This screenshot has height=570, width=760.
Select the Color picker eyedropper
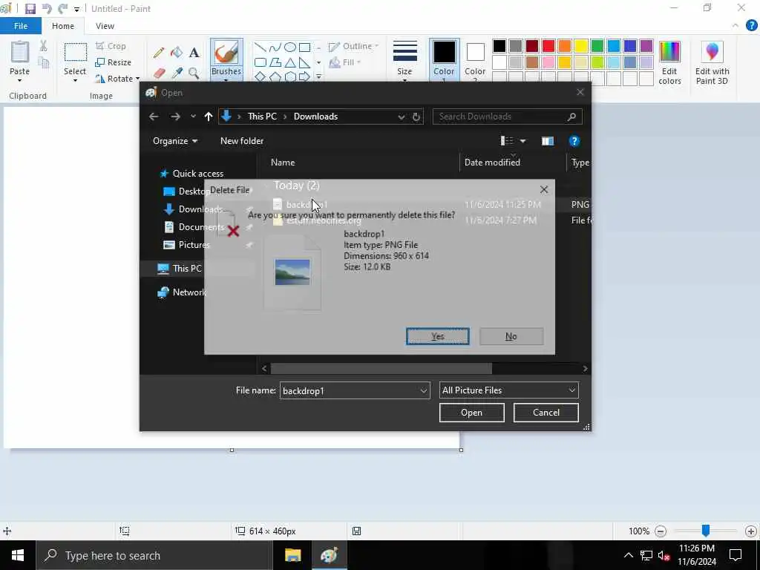coord(177,73)
